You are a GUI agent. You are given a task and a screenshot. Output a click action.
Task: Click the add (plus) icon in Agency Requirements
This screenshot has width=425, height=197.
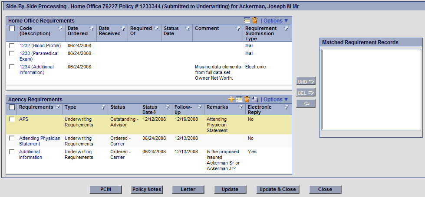pyautogui.click(x=231, y=100)
